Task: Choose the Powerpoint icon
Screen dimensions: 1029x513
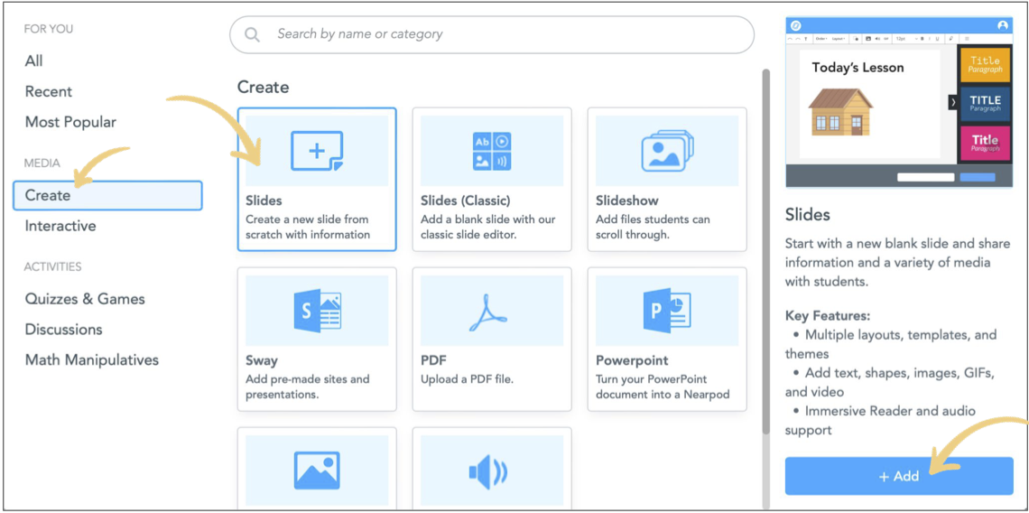Action: [x=666, y=311]
